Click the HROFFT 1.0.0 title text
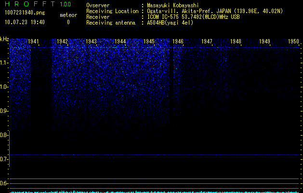This screenshot has height=193, width=303. pos(38,4)
